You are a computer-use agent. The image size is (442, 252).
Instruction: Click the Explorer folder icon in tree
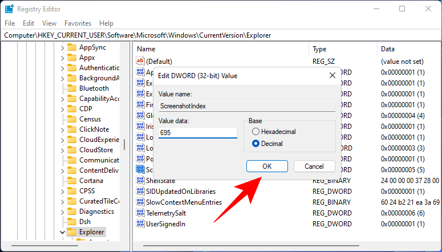coord(72,232)
